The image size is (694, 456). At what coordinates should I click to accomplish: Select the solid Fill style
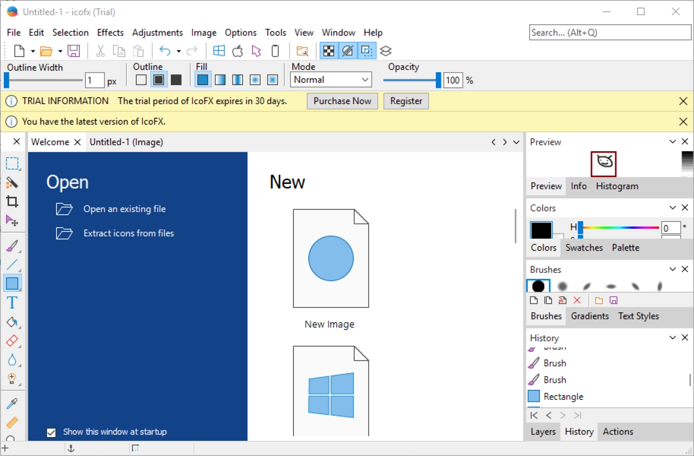point(203,80)
